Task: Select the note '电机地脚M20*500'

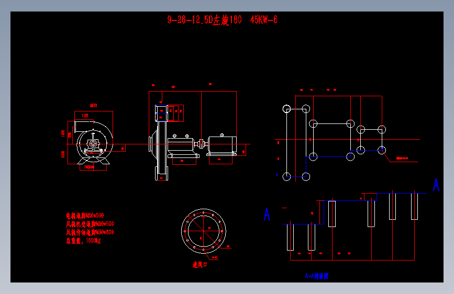Action: tap(85, 216)
